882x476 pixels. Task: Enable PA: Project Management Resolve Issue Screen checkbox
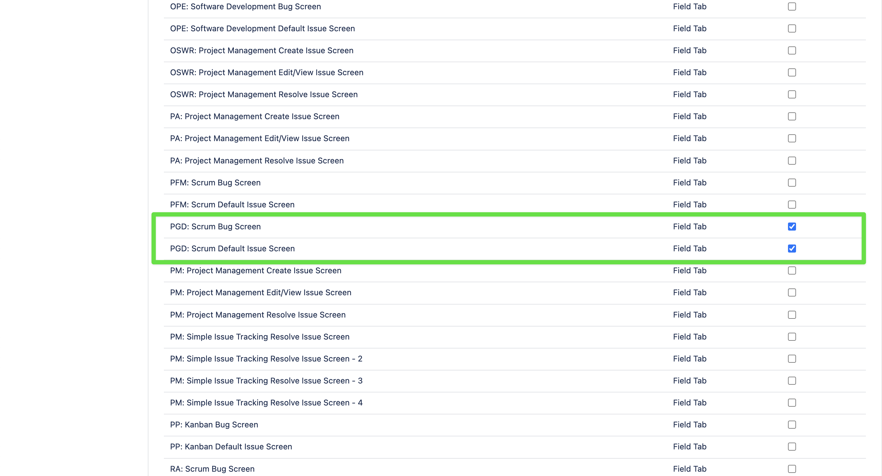click(x=792, y=161)
